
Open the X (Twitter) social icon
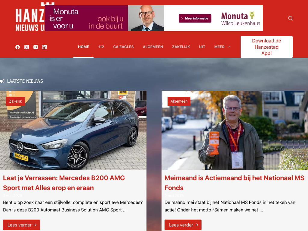[26, 47]
